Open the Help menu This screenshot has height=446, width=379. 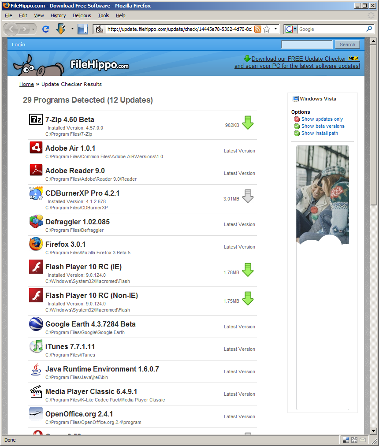coord(121,15)
